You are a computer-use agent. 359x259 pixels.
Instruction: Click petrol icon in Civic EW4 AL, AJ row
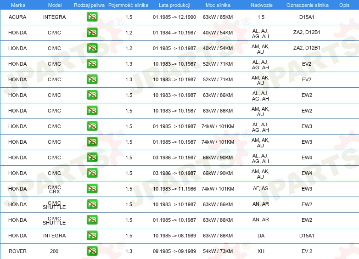pyautogui.click(x=92, y=157)
